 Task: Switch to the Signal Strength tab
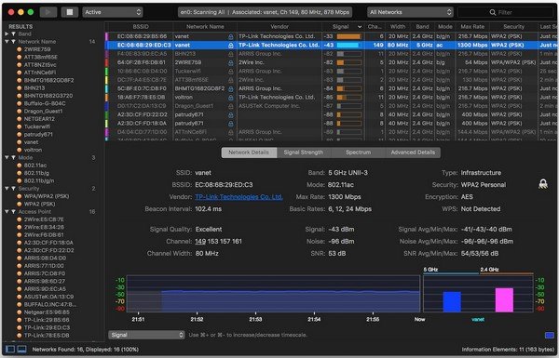304,152
